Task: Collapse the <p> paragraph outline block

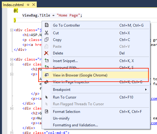Action: [12, 74]
